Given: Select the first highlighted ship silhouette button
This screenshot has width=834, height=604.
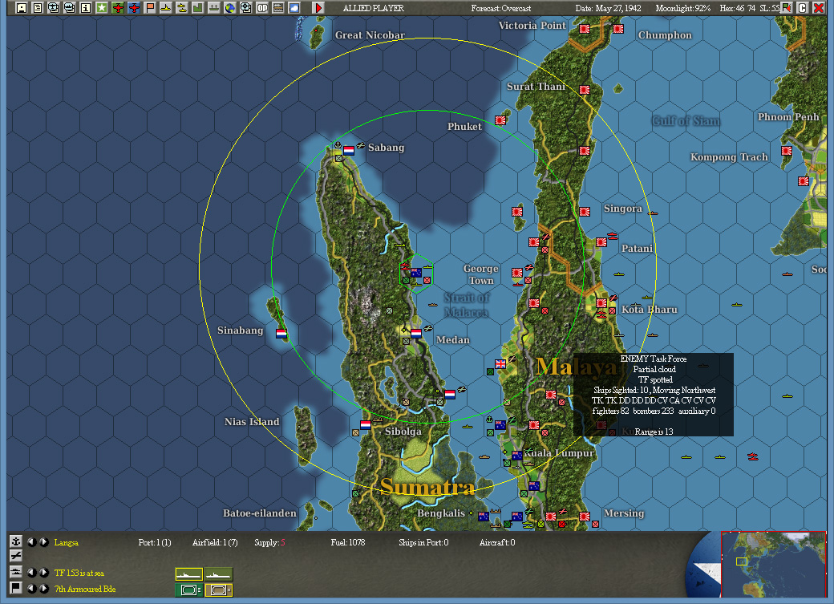Looking at the screenshot, I should tap(188, 574).
